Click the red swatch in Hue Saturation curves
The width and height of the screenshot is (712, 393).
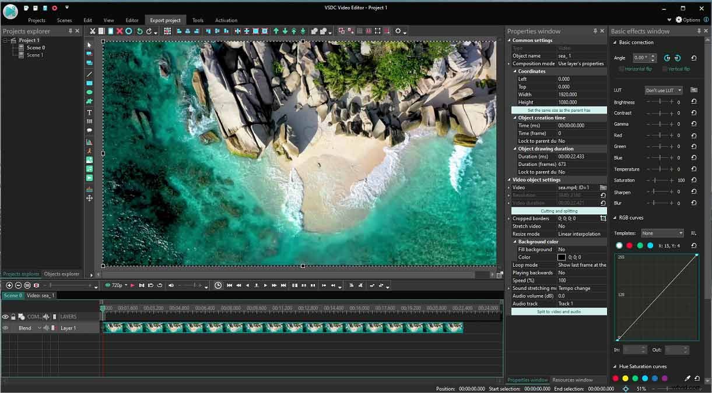pos(615,378)
